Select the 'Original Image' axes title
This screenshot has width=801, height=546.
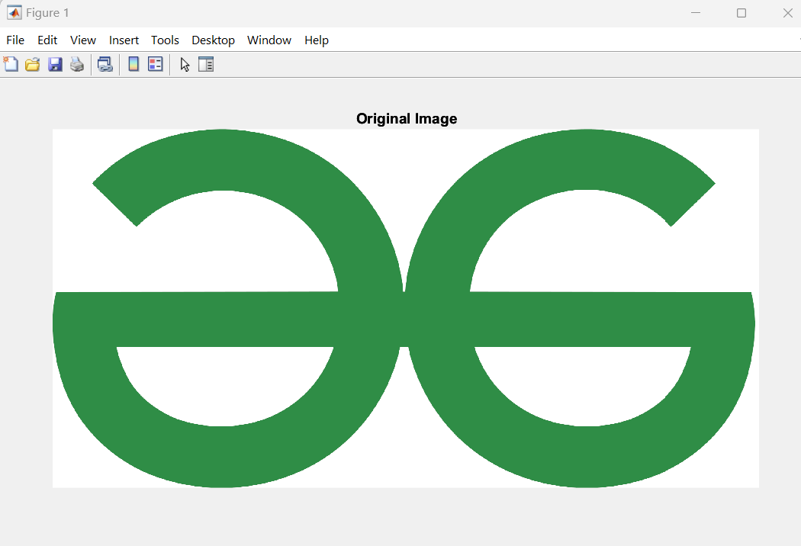407,118
